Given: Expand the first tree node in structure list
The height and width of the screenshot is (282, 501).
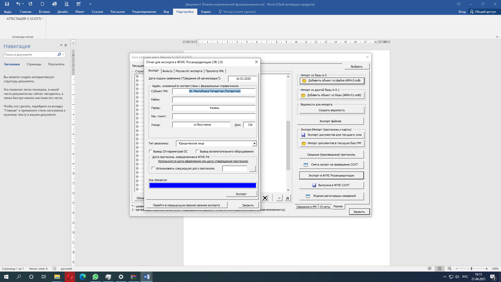Looking at the screenshot, I should pyautogui.click(x=137, y=76).
